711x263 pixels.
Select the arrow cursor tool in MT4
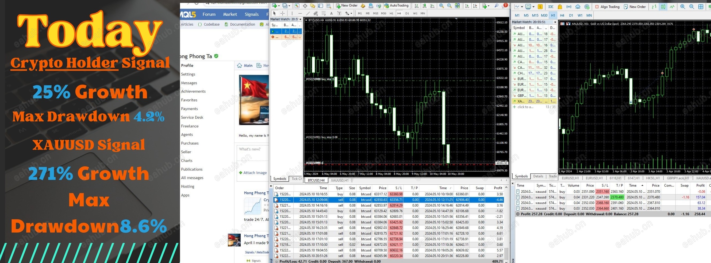tap(275, 13)
